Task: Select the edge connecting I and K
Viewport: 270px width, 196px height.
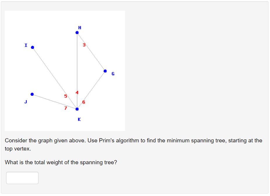Action: click(54, 78)
